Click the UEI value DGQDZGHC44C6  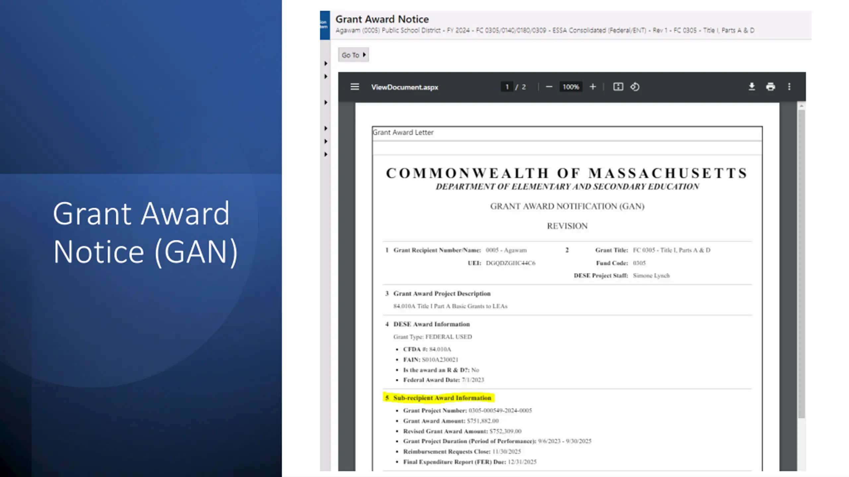(x=510, y=263)
